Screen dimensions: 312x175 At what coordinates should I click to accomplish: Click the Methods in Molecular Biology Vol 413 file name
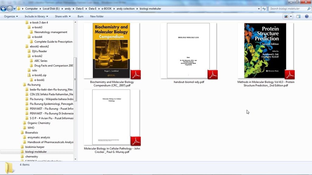[x=266, y=84]
